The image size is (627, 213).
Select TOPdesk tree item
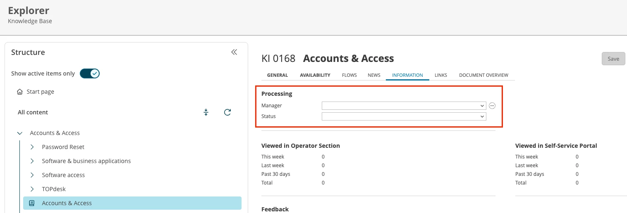[x=54, y=189]
